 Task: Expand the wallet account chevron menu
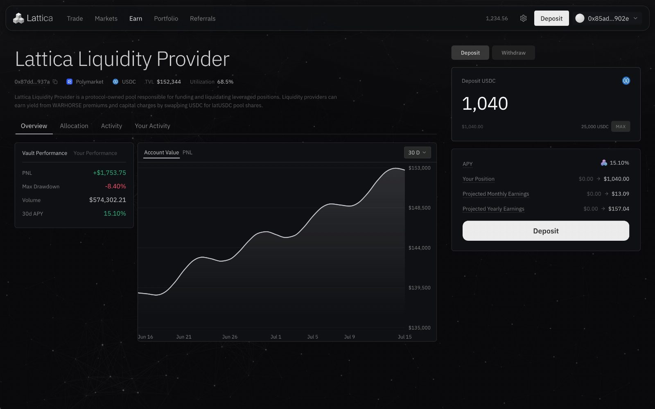[x=635, y=18]
